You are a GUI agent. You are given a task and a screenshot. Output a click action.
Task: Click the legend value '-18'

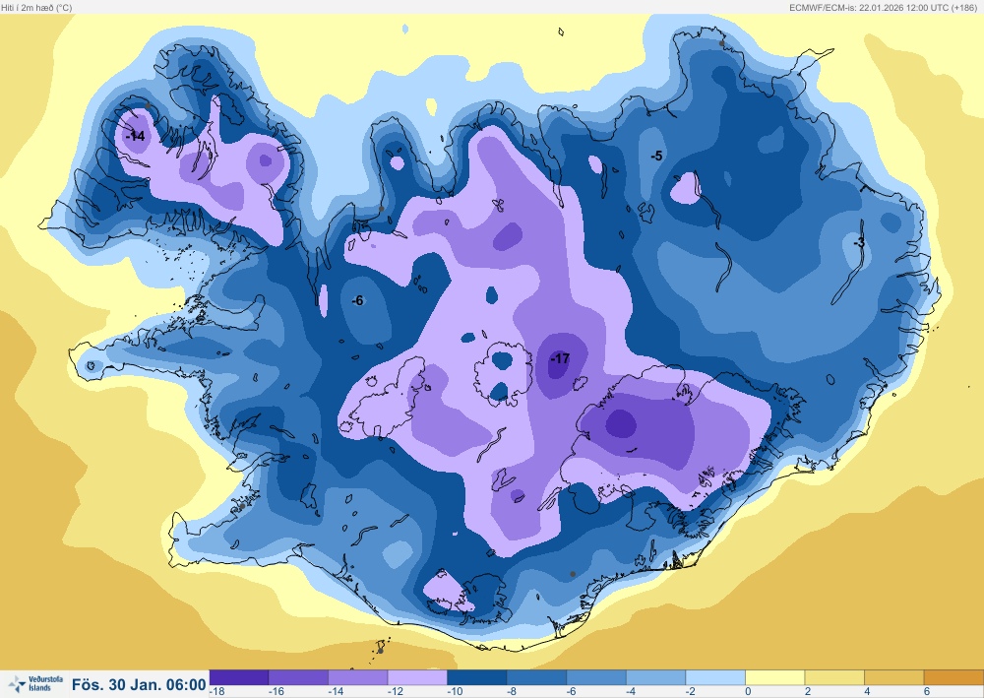[217, 692]
